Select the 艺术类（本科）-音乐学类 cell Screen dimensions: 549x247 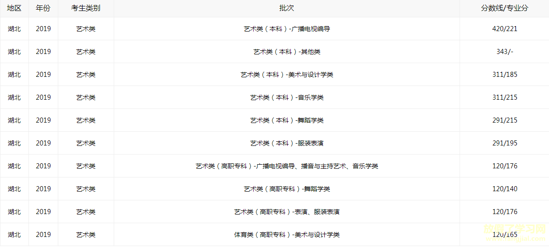[x=287, y=97]
